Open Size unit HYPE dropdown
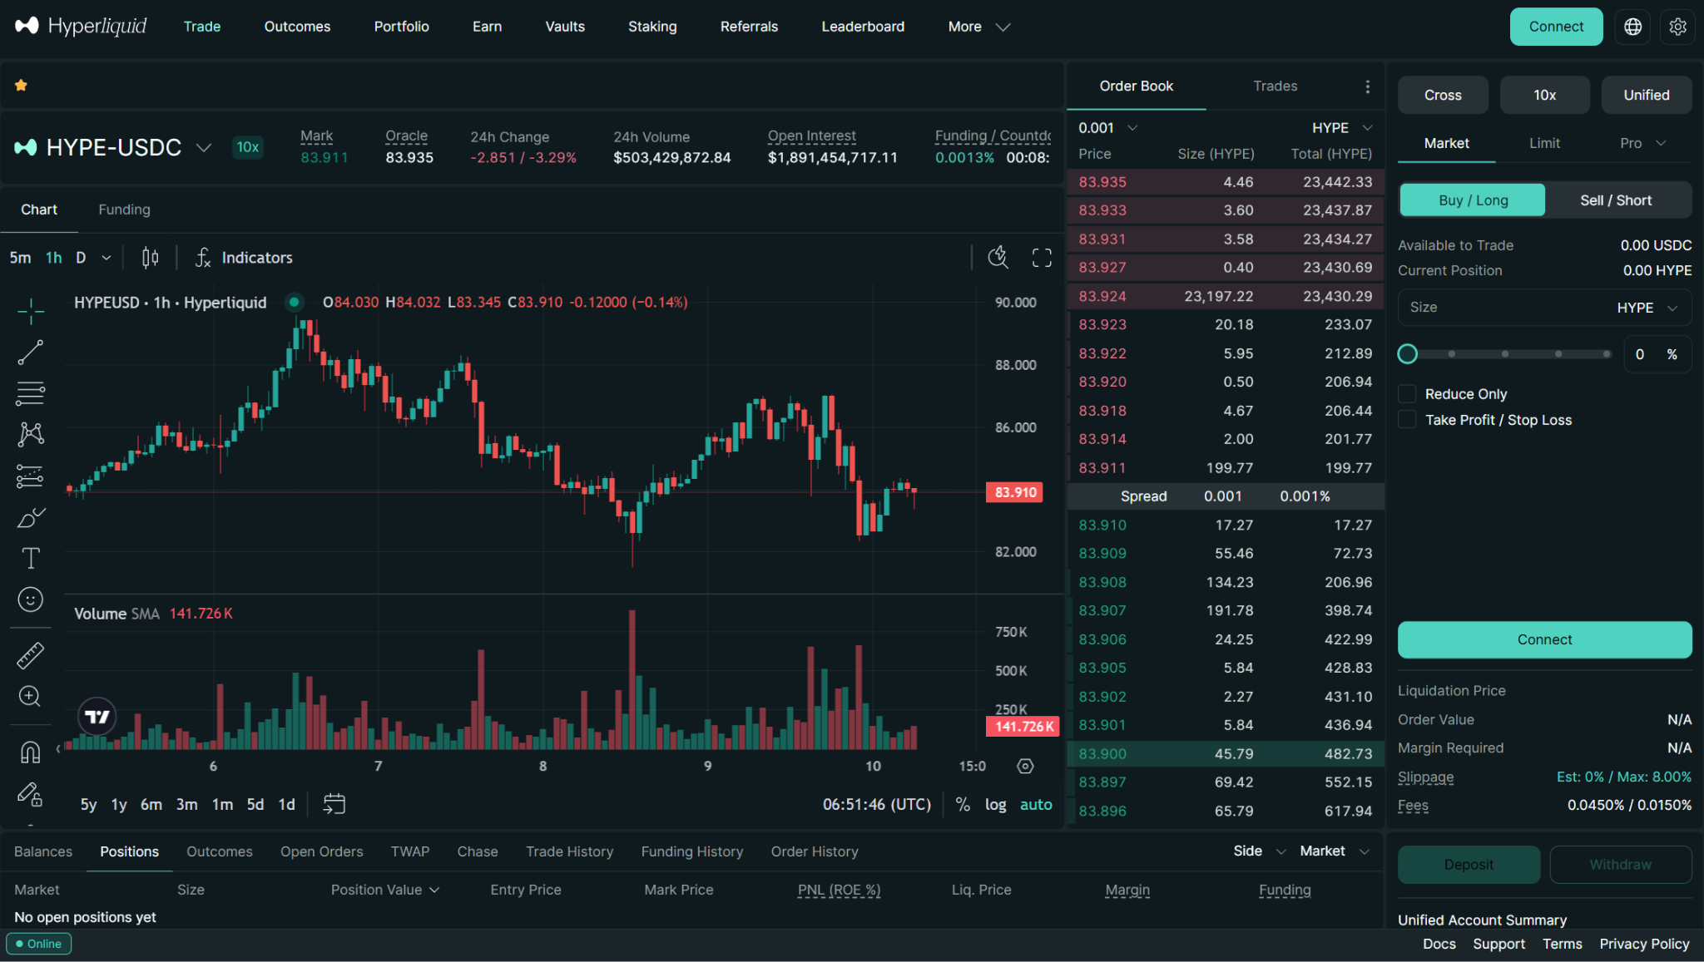Viewport: 1704px width, 962px height. tap(1647, 308)
